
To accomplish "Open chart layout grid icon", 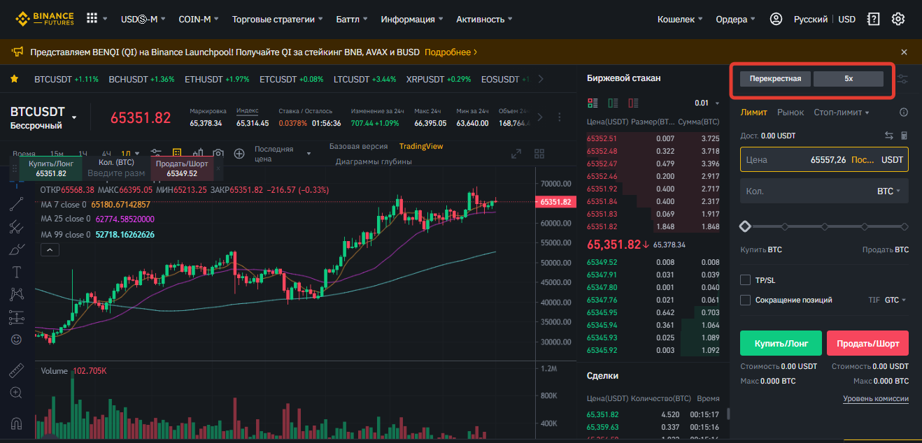I will point(539,154).
